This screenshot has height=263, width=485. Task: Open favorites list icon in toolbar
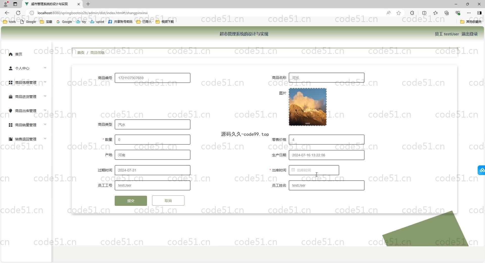click(x=435, y=13)
